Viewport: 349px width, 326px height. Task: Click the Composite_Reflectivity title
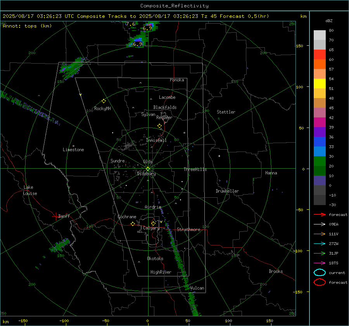click(x=174, y=6)
